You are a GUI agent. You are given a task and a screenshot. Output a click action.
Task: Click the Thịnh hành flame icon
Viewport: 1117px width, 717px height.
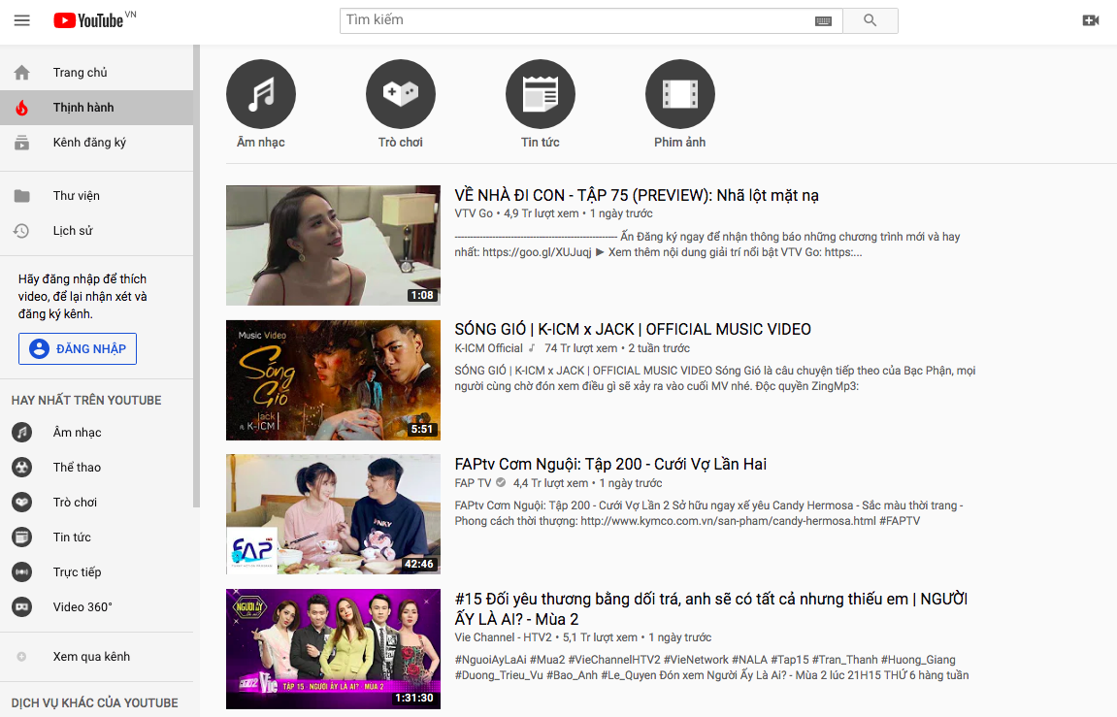[22, 108]
